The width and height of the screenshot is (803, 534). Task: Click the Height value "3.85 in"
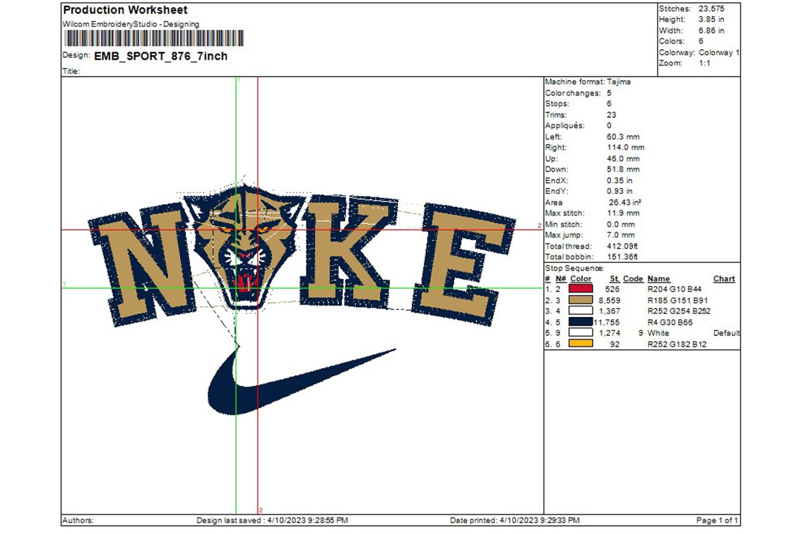tap(711, 19)
